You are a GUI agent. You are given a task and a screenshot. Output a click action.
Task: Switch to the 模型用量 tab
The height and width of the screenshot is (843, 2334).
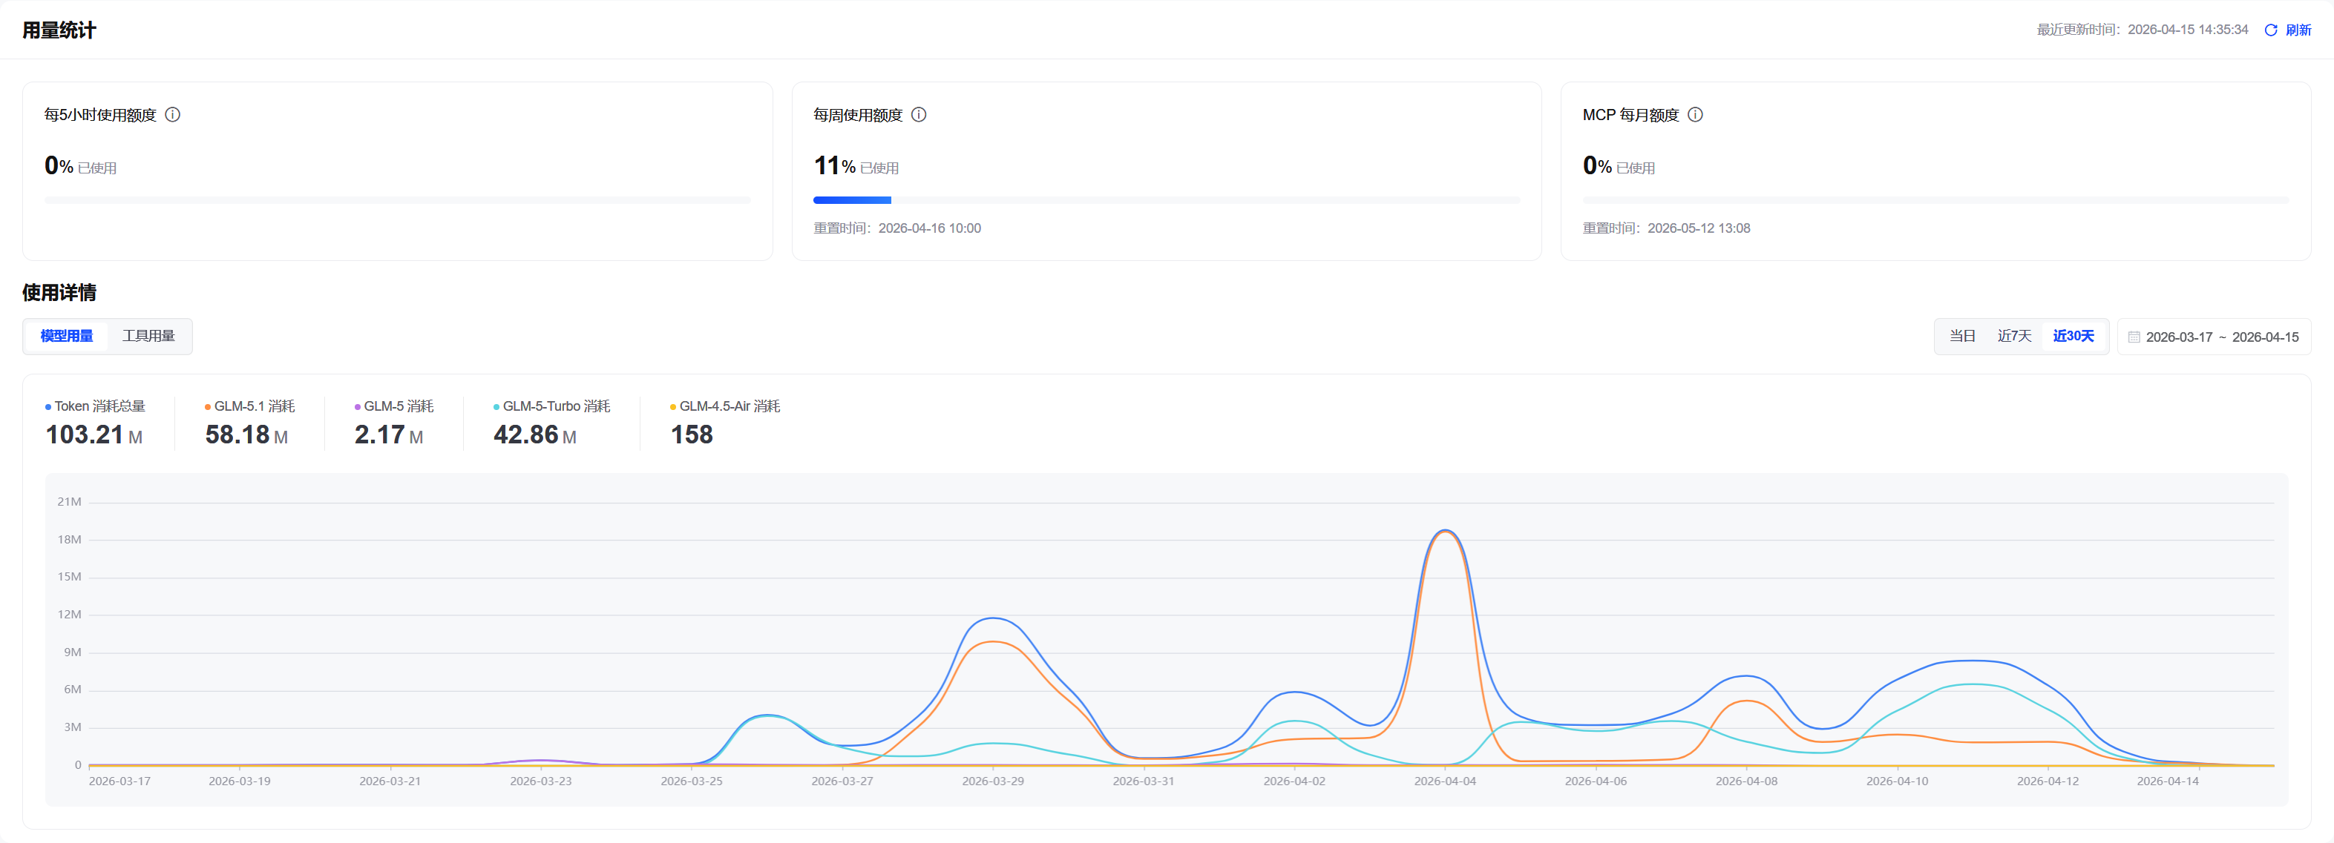pyautogui.click(x=66, y=336)
